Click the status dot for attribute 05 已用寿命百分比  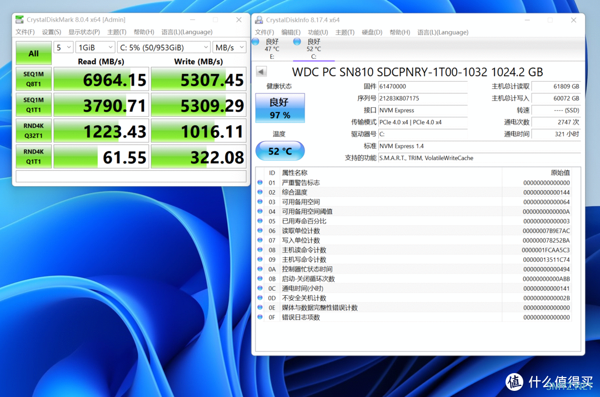(260, 221)
